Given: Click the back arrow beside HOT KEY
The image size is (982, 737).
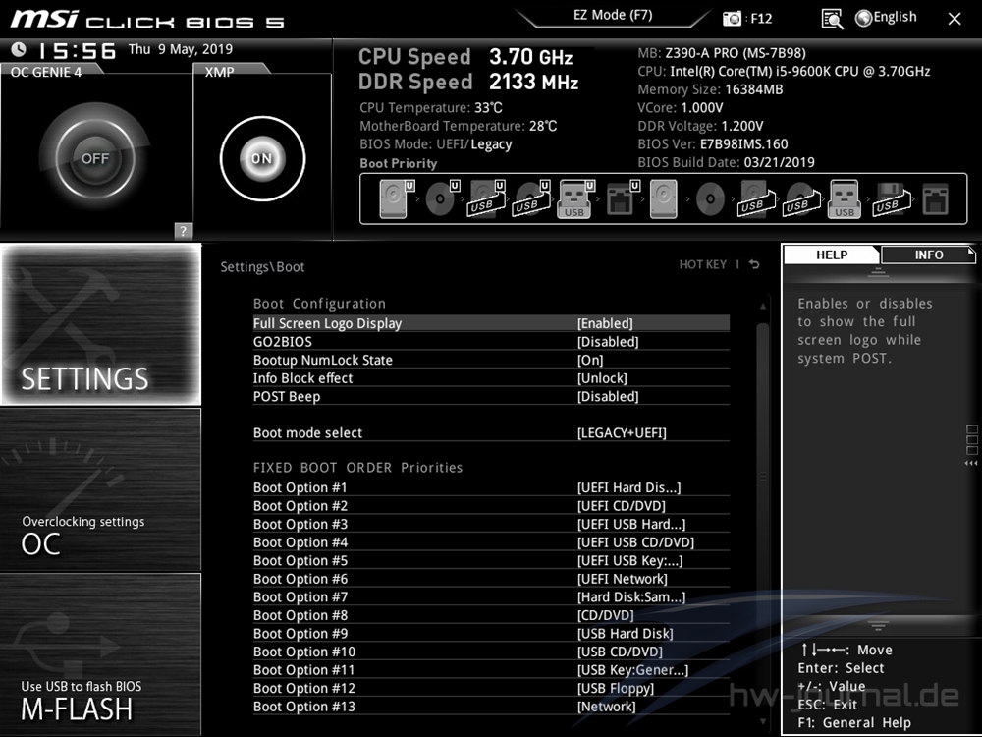Looking at the screenshot, I should 754,264.
